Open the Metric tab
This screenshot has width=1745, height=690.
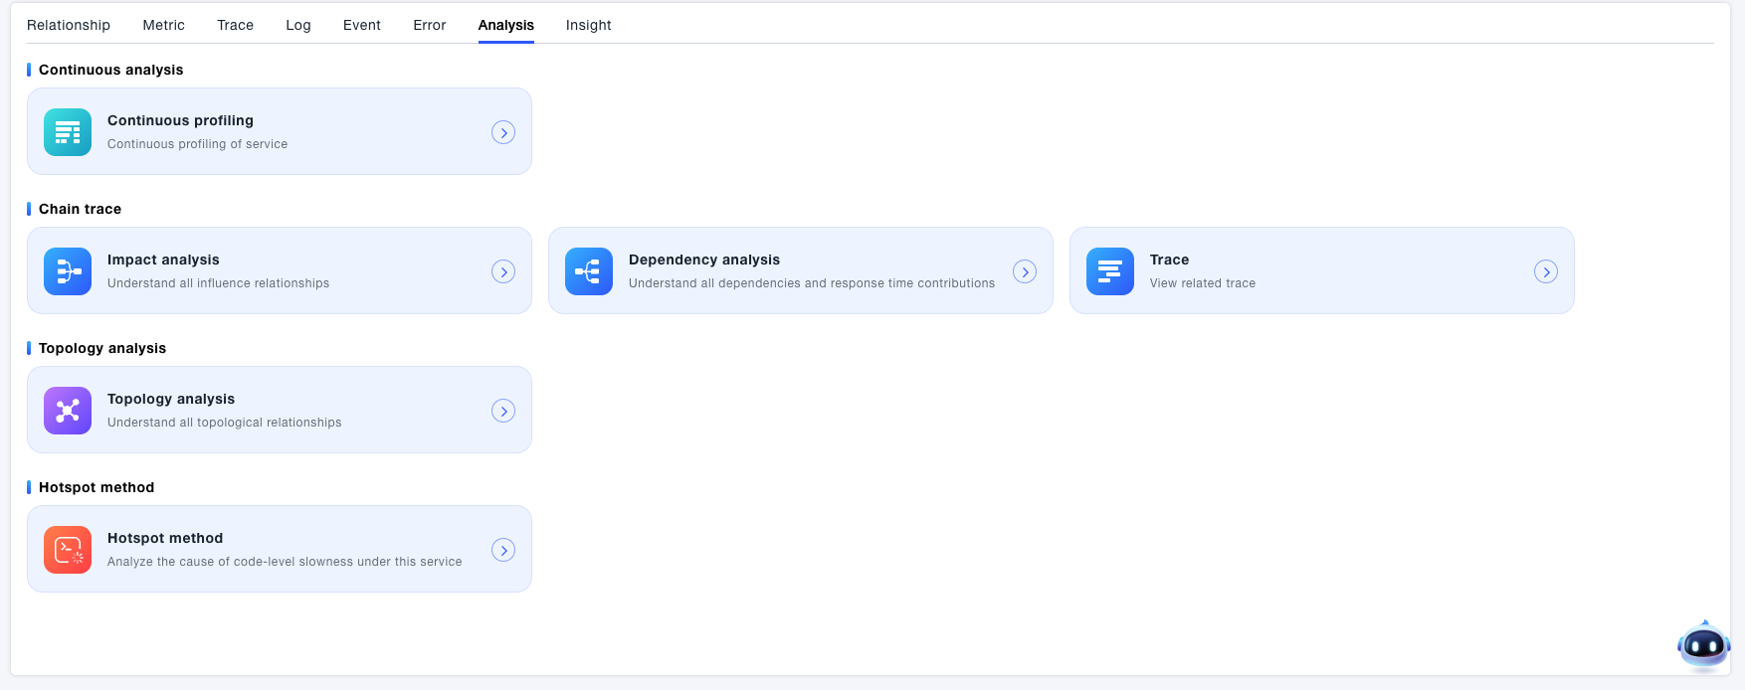click(163, 25)
